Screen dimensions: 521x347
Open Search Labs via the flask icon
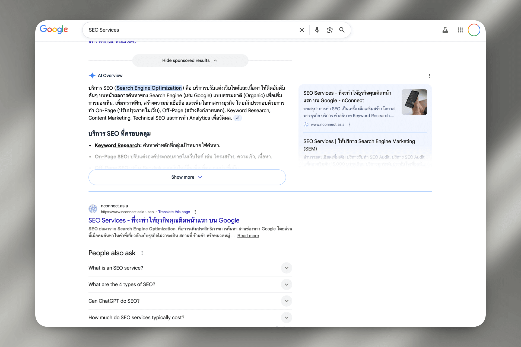(445, 30)
